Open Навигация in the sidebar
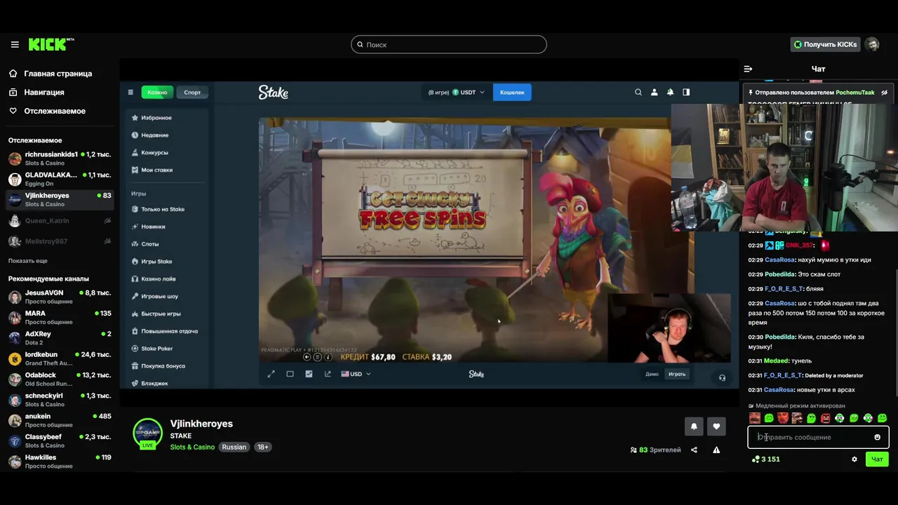898x505 pixels. pos(36,93)
